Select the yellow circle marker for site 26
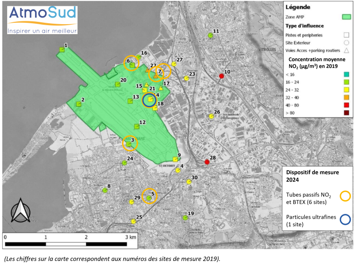356x267 pixels. pos(211,116)
